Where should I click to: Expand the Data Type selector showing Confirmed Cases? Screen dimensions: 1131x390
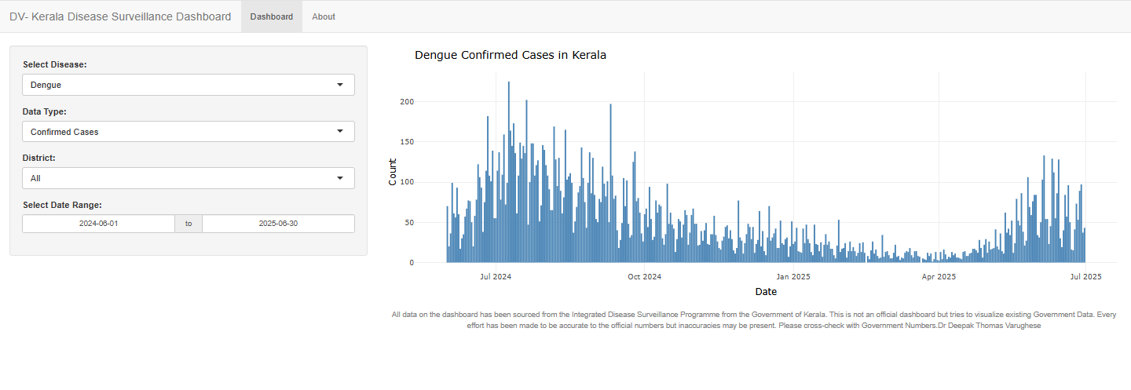pyautogui.click(x=181, y=132)
